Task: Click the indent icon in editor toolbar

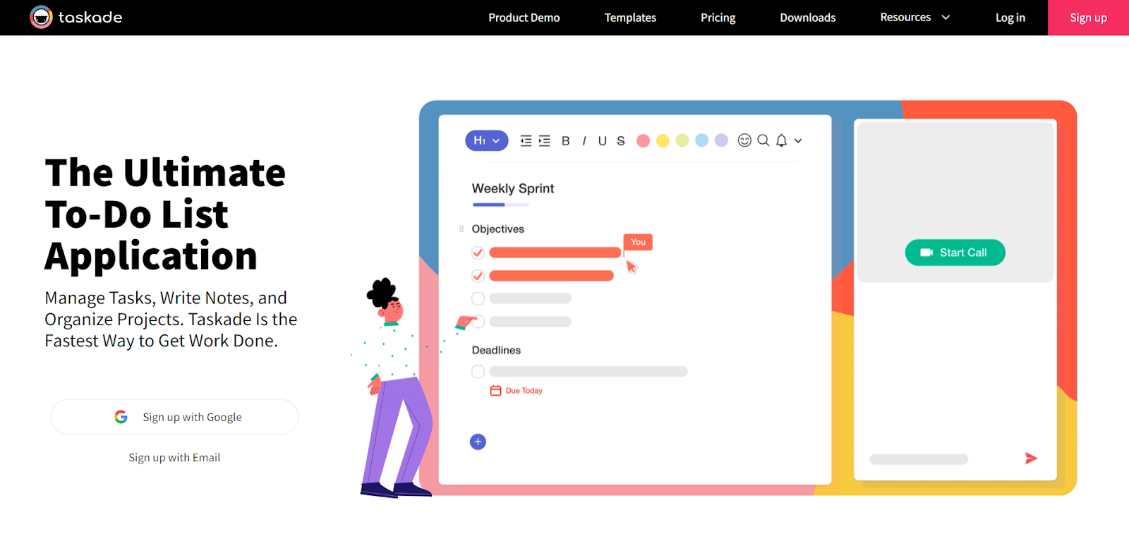Action: point(544,141)
